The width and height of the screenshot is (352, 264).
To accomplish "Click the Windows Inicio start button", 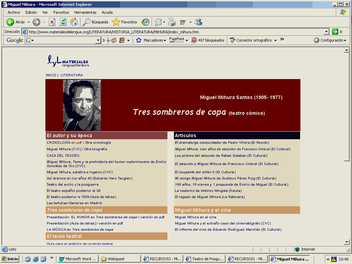I will (x=10, y=259).
